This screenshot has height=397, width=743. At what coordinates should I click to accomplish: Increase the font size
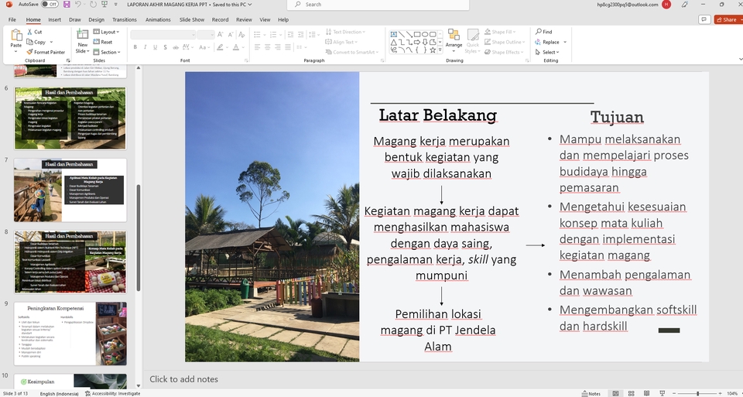coord(221,35)
